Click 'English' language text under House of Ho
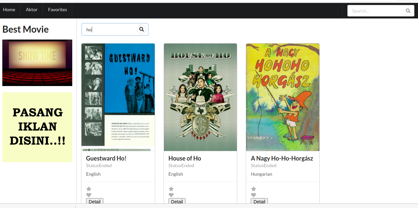Image resolution: width=418 pixels, height=208 pixels. pos(176,174)
